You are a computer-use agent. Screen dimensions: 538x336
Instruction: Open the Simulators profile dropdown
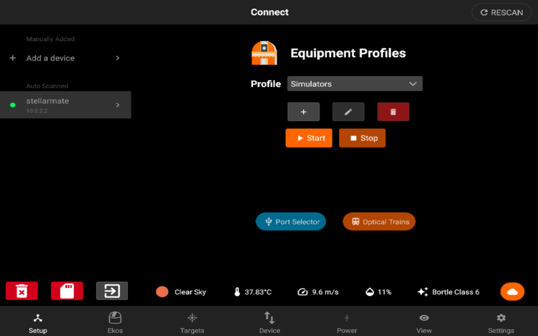[x=355, y=84]
